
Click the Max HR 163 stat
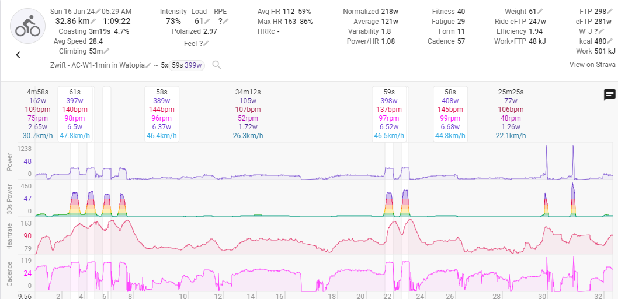point(285,21)
